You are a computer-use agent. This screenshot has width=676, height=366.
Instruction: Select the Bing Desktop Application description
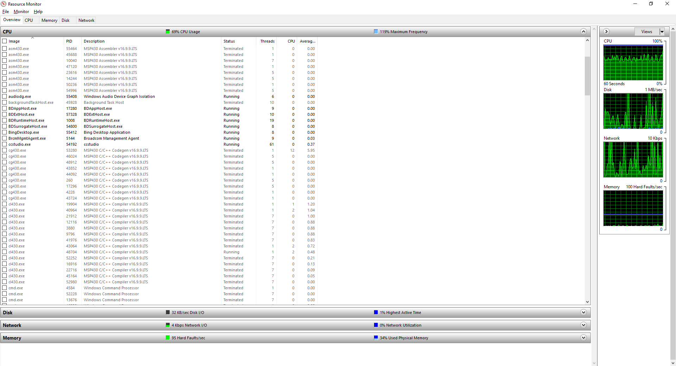107,132
